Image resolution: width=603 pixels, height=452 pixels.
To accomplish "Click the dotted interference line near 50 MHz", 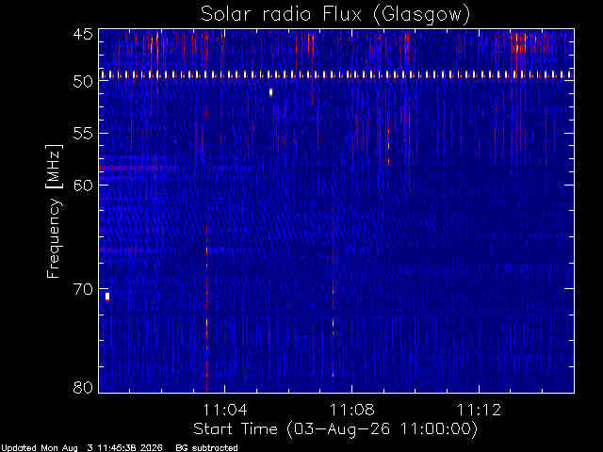I will tap(336, 74).
